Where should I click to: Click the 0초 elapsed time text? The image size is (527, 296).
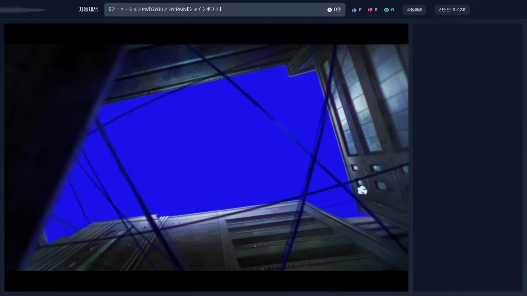tap(338, 10)
